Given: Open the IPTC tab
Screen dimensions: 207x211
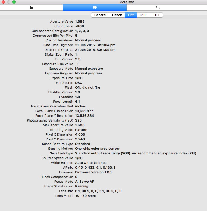Looking at the screenshot, I should coord(143,15).
